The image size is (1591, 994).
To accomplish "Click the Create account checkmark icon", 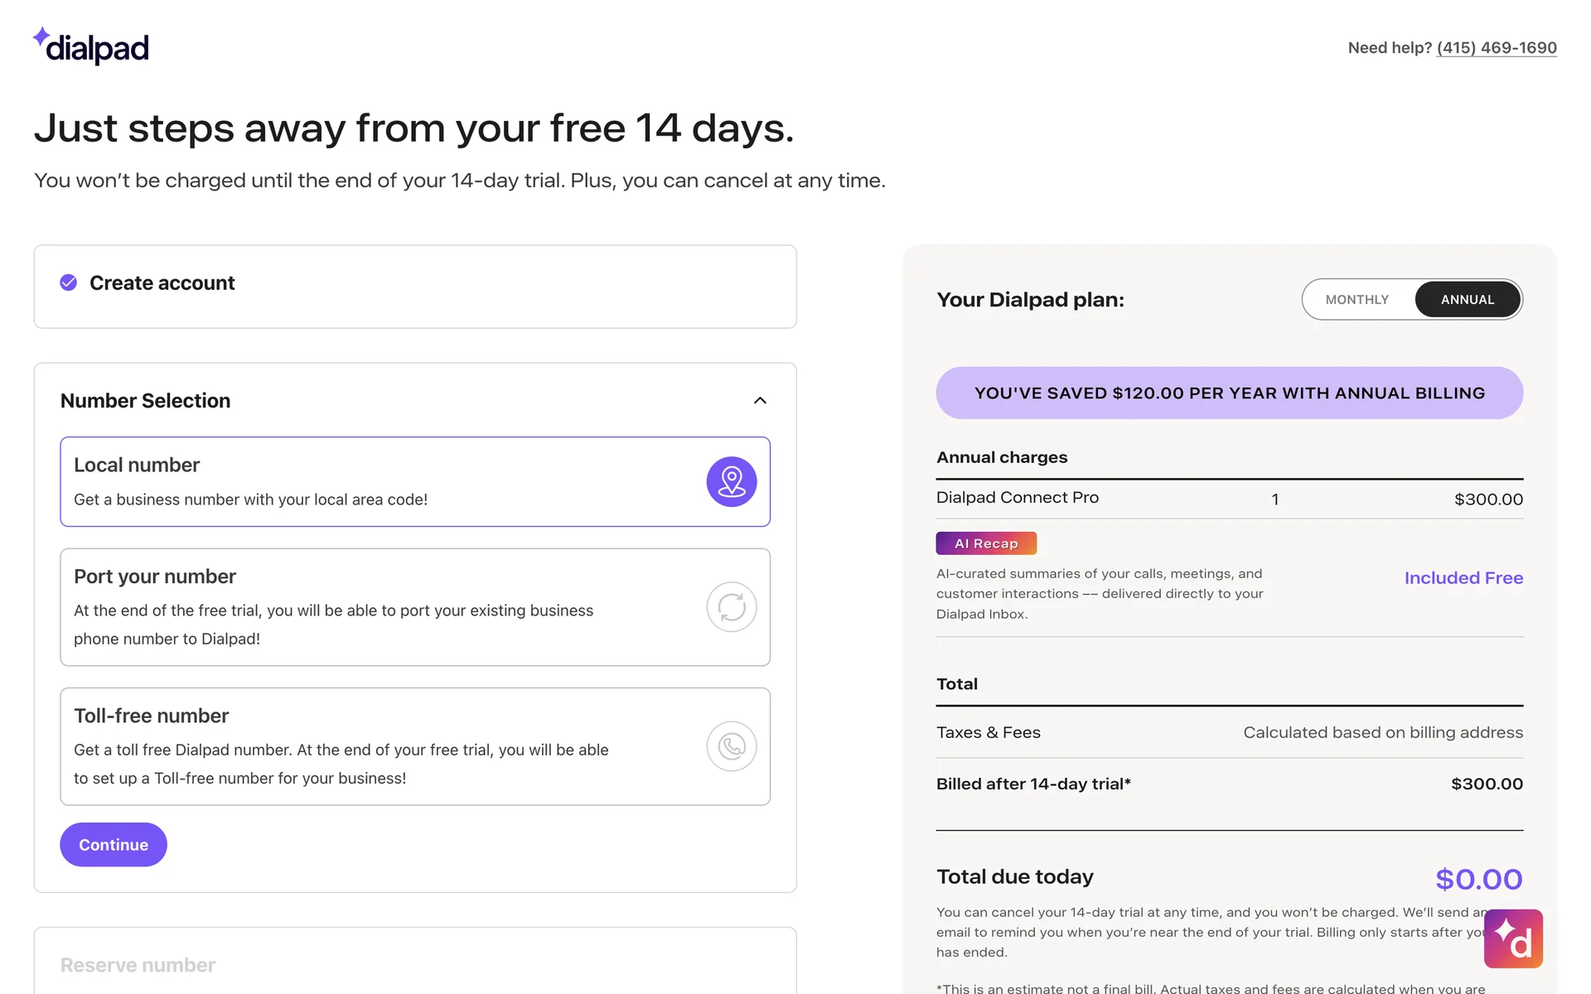I will [69, 283].
